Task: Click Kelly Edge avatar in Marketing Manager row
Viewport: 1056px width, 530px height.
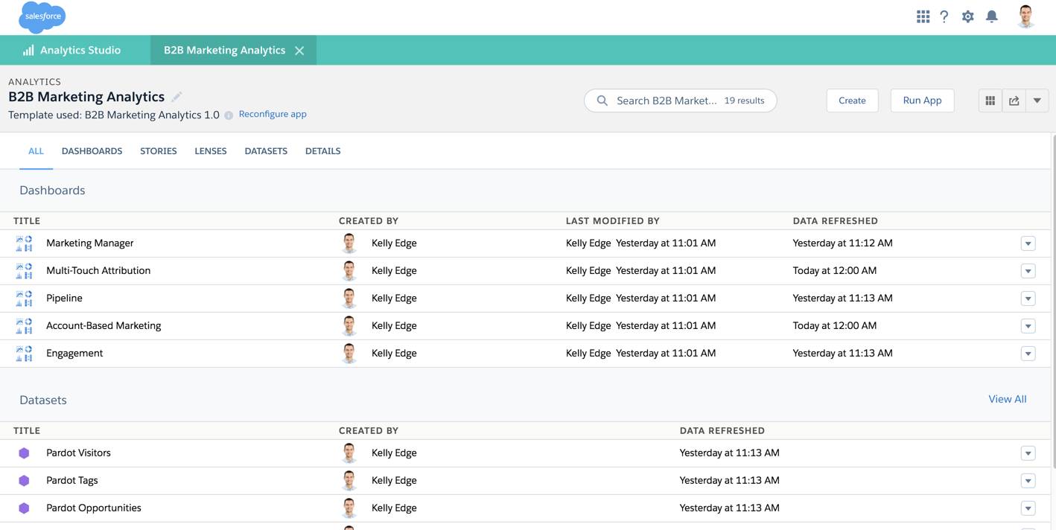Action: (349, 243)
